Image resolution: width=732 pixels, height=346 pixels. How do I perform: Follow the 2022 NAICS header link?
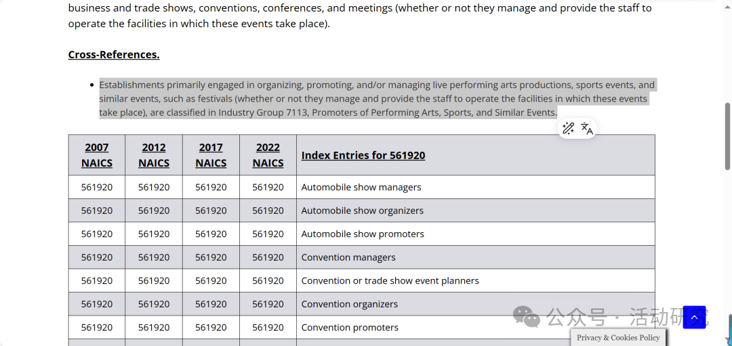pyautogui.click(x=268, y=155)
